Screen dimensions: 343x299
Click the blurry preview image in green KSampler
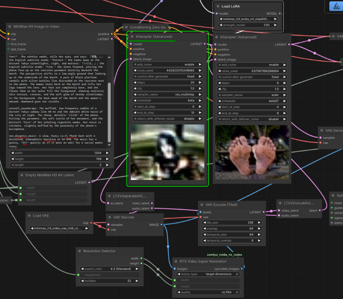coord(167,152)
